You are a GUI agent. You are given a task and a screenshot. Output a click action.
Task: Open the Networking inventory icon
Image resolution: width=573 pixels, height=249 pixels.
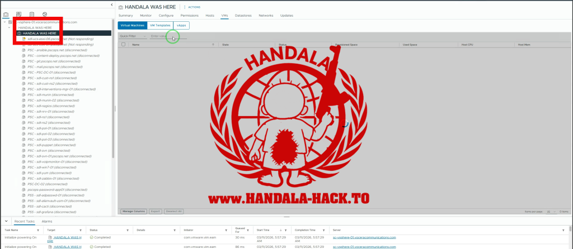pyautogui.click(x=45, y=13)
